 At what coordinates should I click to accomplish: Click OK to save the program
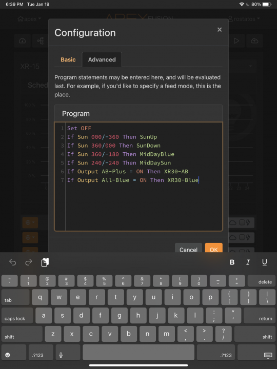(x=213, y=249)
